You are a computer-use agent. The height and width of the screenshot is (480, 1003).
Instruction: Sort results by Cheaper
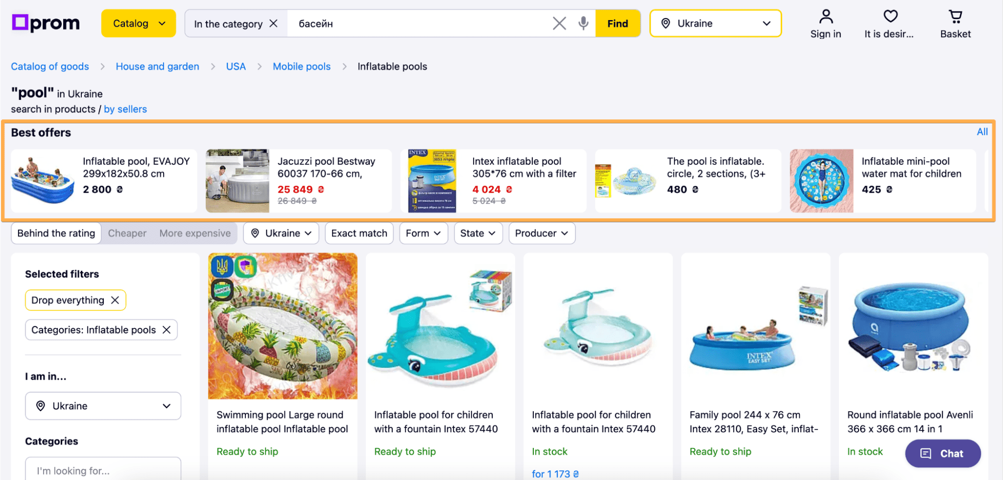[127, 233]
